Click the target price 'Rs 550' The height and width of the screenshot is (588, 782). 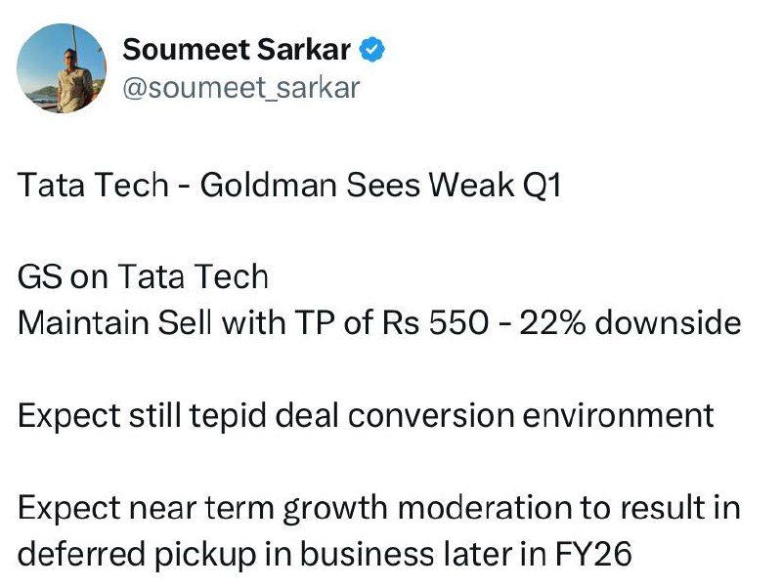click(434, 322)
